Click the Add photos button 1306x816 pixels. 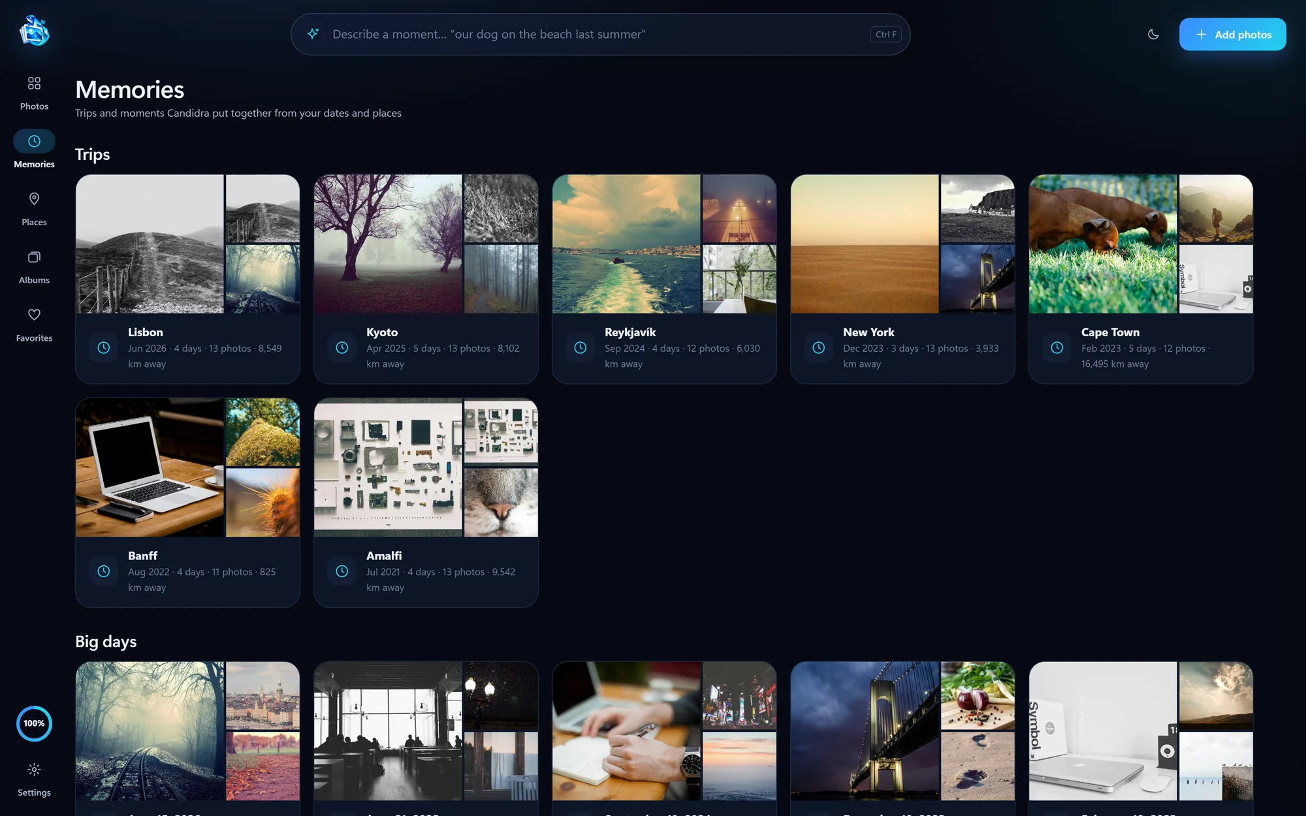click(1232, 34)
